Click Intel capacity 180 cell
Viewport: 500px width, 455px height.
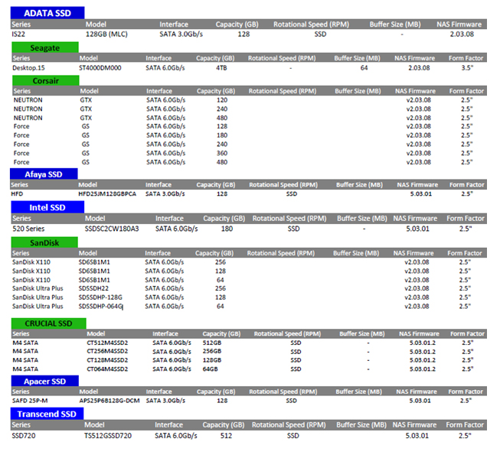click(x=227, y=229)
